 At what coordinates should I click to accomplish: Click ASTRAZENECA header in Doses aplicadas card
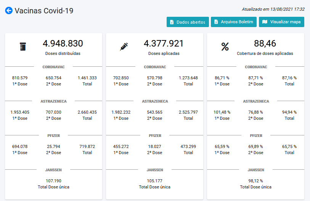(155, 101)
